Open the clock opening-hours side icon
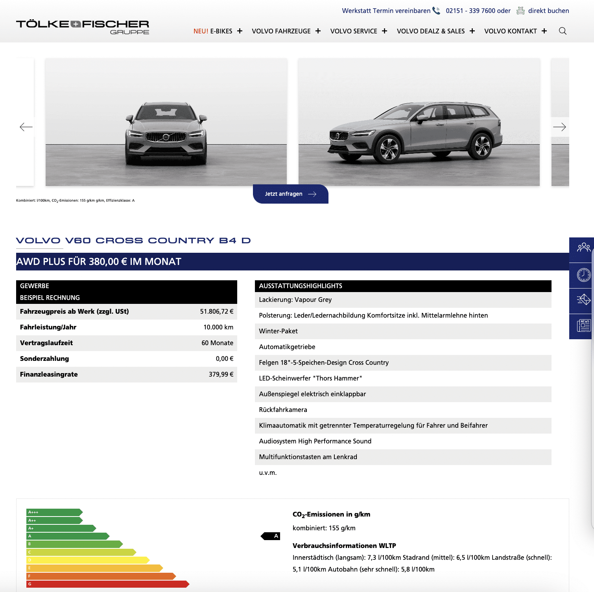 pyautogui.click(x=583, y=275)
